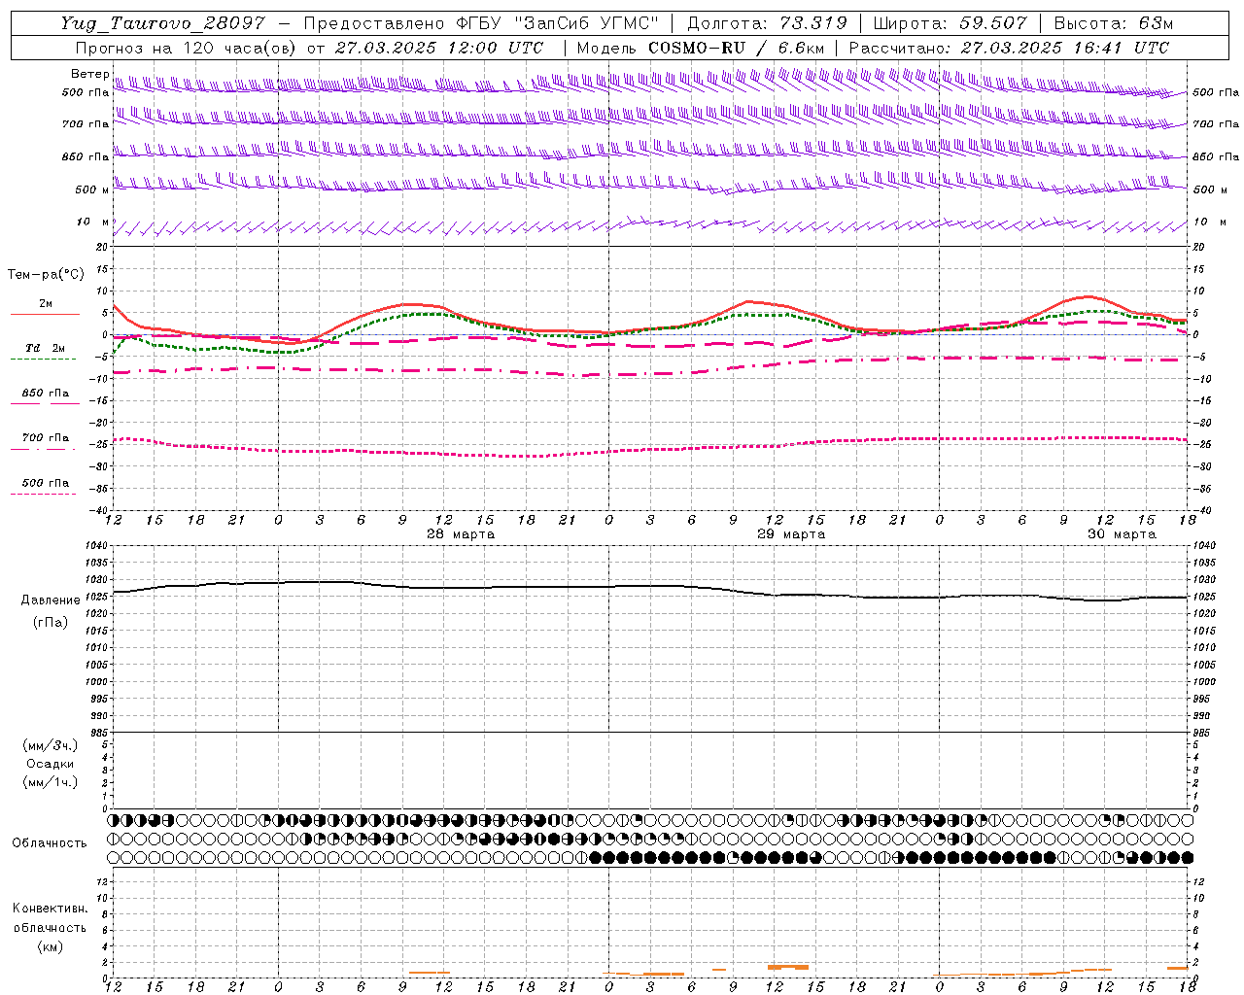Select the Широта: 59.507 value
1244x995 pixels.
[950, 23]
